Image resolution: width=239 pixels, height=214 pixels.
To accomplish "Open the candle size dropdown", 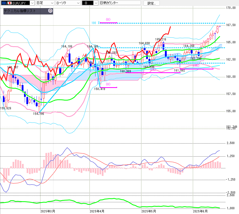I will click(90, 3).
